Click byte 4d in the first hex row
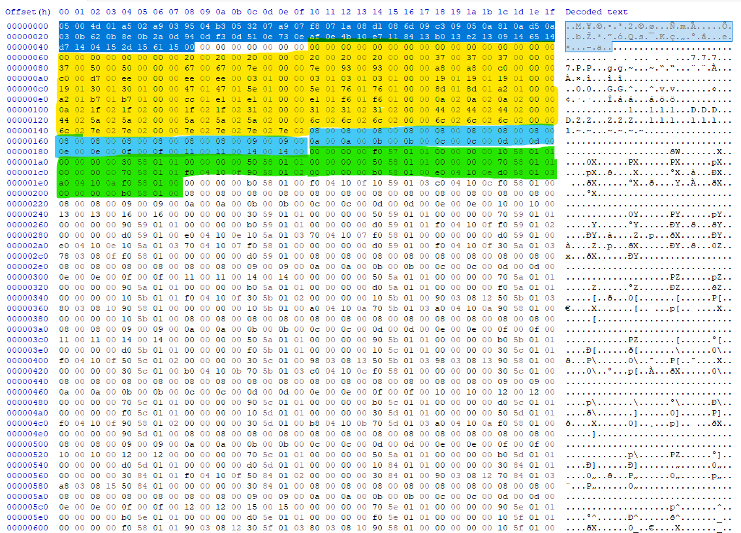Screen dimensions: 741x533 point(95,27)
